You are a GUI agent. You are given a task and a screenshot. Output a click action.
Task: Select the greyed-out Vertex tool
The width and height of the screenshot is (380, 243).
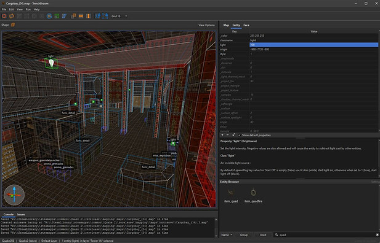pos(26,16)
